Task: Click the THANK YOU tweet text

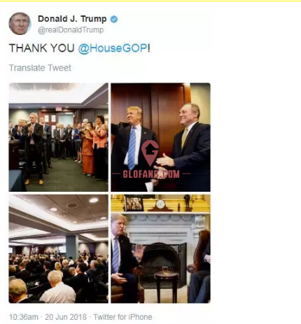Action: point(41,48)
